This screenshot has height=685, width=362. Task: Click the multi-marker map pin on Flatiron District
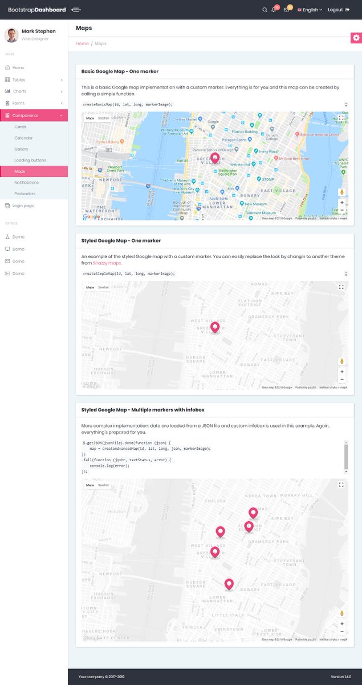pos(249,526)
